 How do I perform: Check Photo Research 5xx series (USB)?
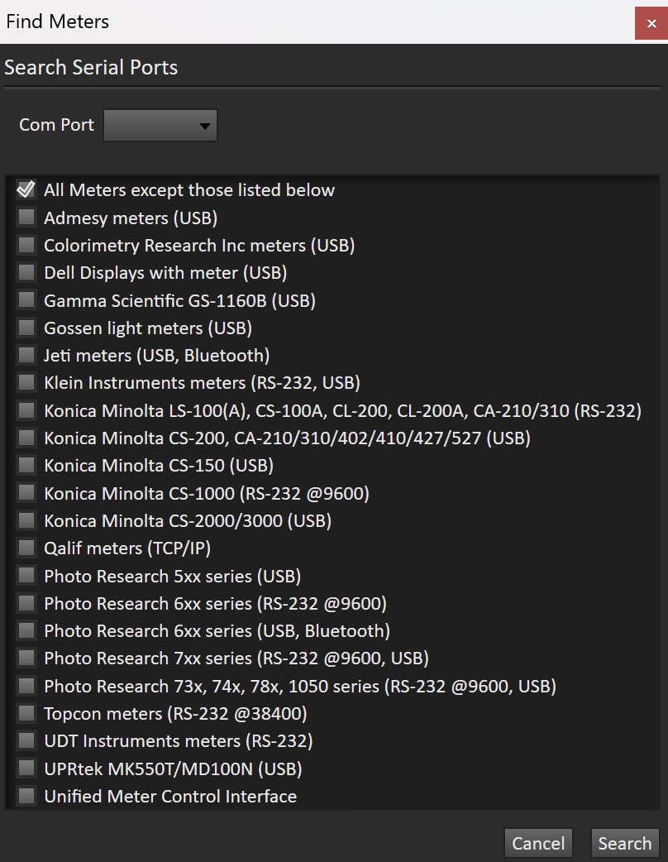click(26, 575)
